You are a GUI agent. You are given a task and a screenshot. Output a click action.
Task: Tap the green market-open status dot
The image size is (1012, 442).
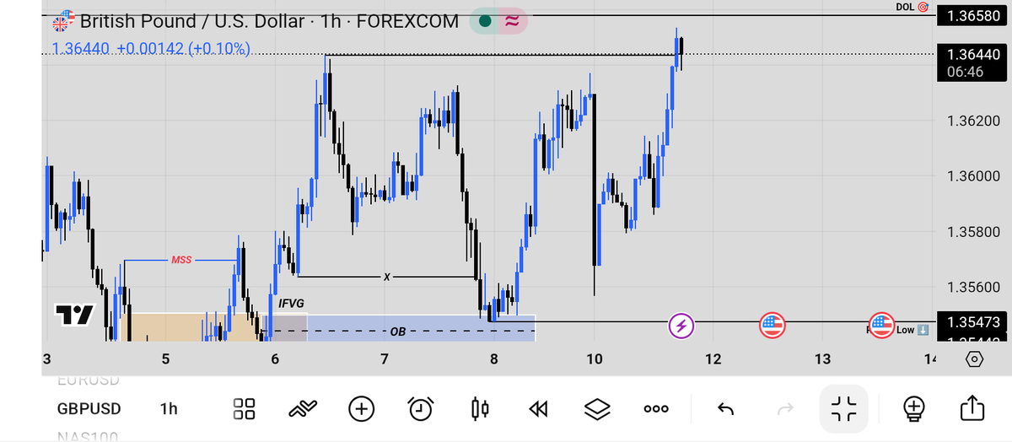tap(486, 20)
